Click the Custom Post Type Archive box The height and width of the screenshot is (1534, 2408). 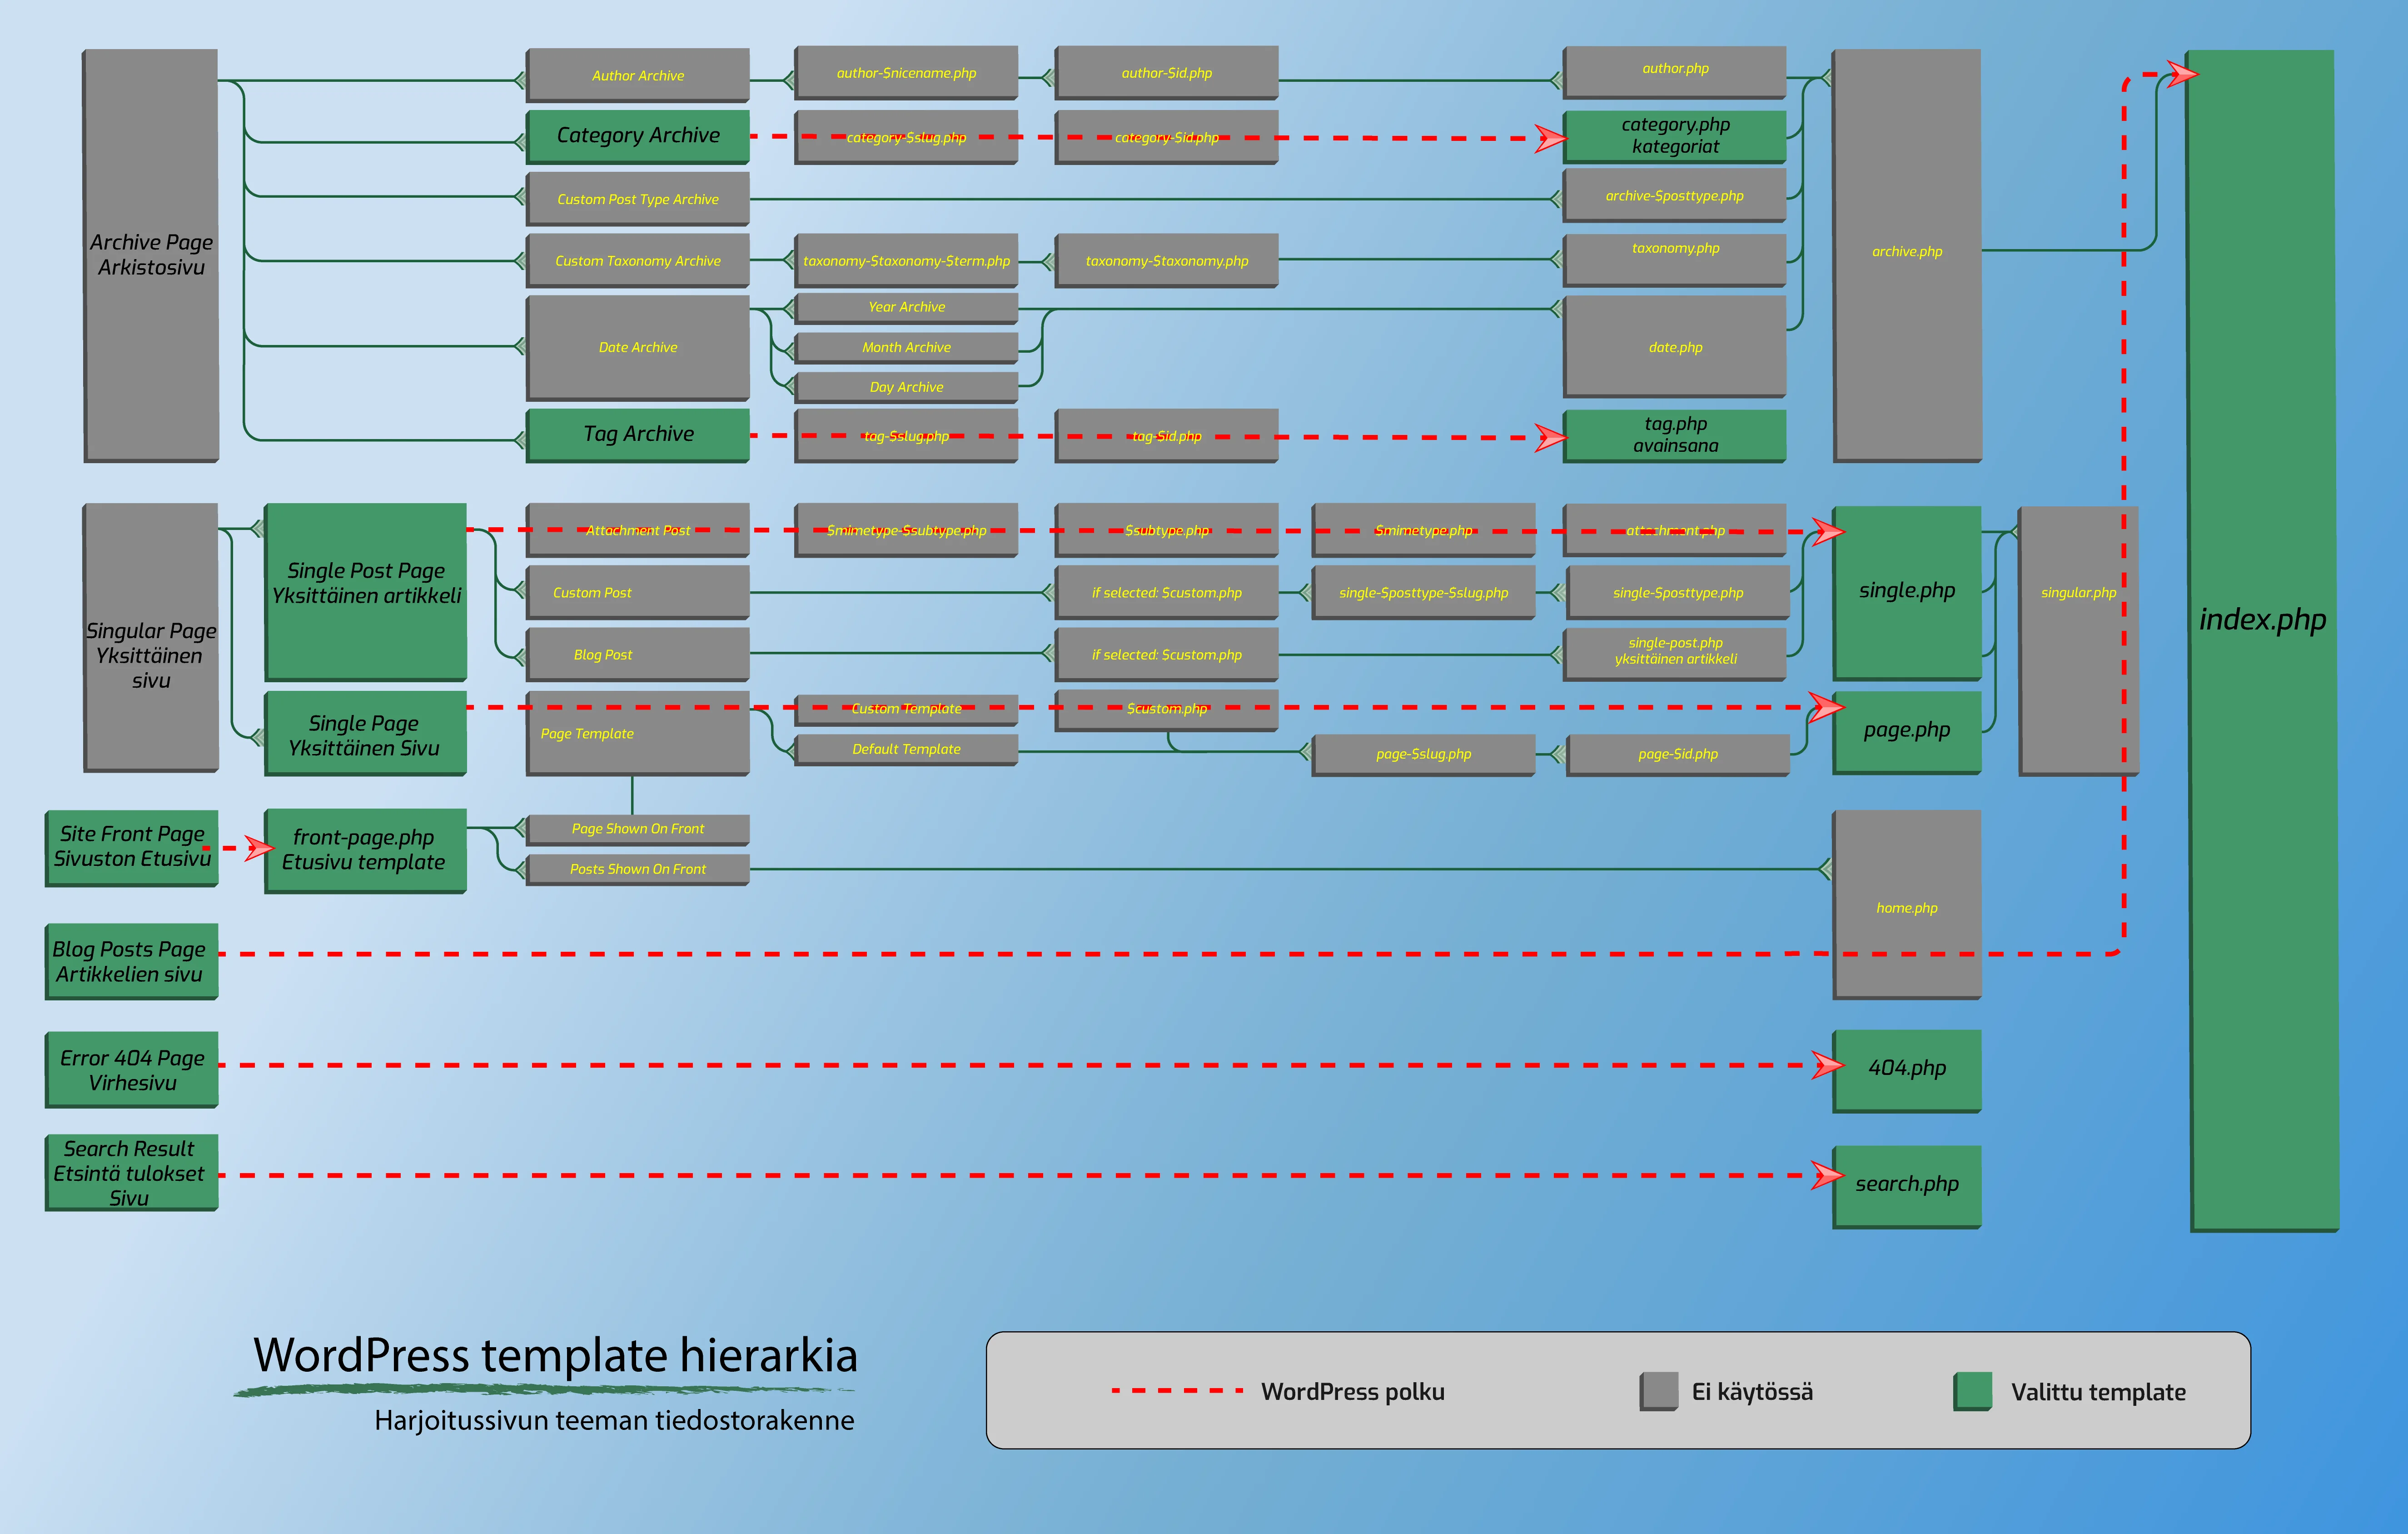click(x=638, y=199)
